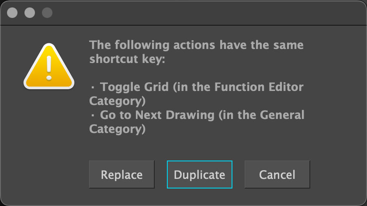This screenshot has height=206, width=367.
Task: Click the 'Function Editor' words in message
Action: [x=259, y=87]
